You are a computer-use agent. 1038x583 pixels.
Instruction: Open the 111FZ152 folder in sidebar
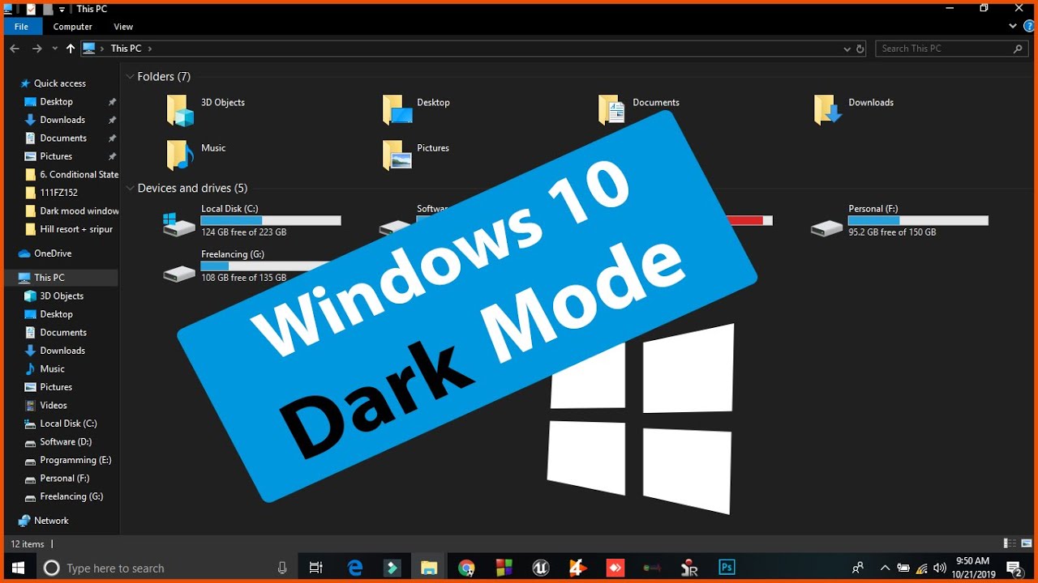coord(58,193)
